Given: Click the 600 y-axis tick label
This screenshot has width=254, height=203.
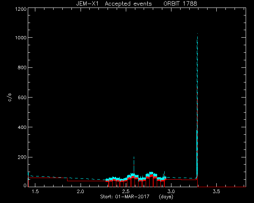Looking at the screenshot, I should pyautogui.click(x=22, y=98).
